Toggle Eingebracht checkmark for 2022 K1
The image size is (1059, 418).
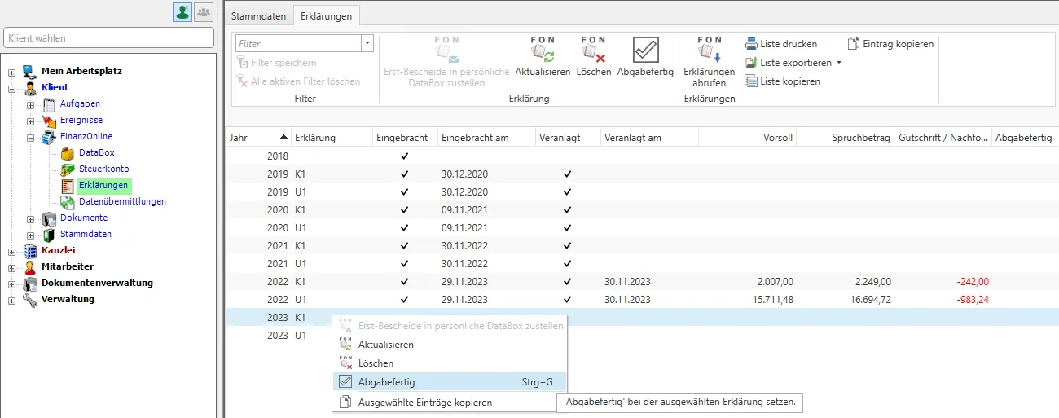(x=405, y=281)
